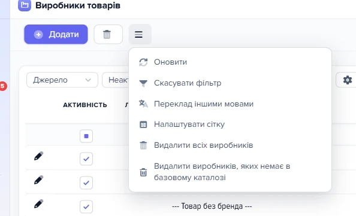Open grid settings gear icon
This screenshot has width=356, height=216.
(347, 80)
